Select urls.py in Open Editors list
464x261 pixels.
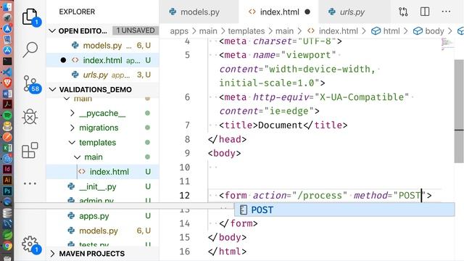[103, 75]
